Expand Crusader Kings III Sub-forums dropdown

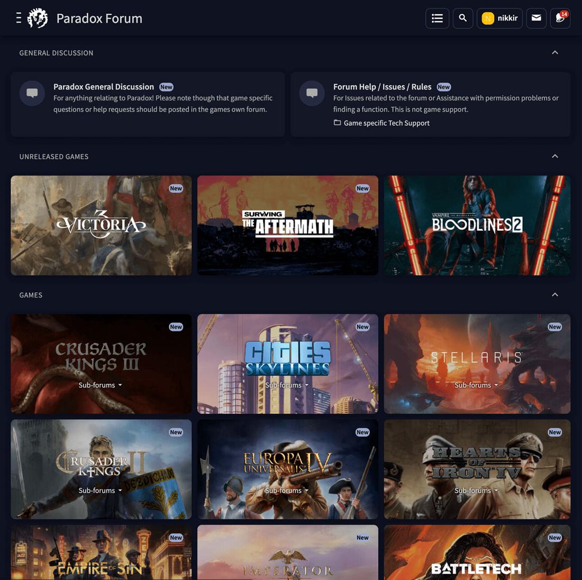[x=100, y=385]
